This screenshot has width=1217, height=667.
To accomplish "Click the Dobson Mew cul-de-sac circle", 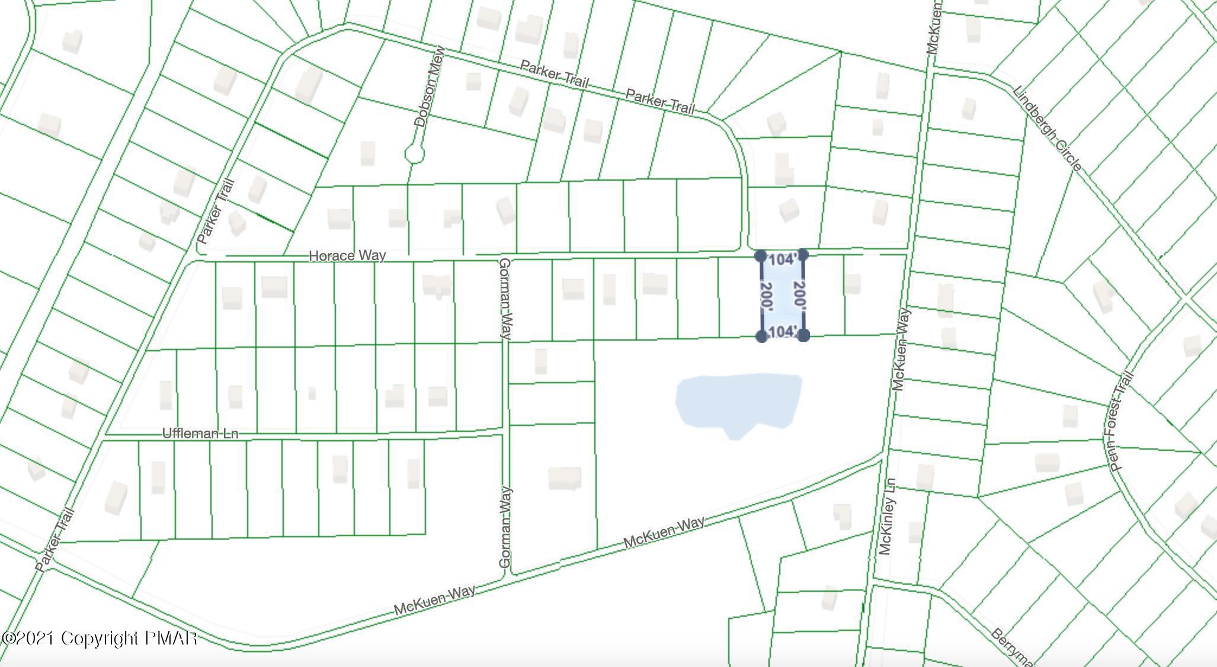I will 415,155.
